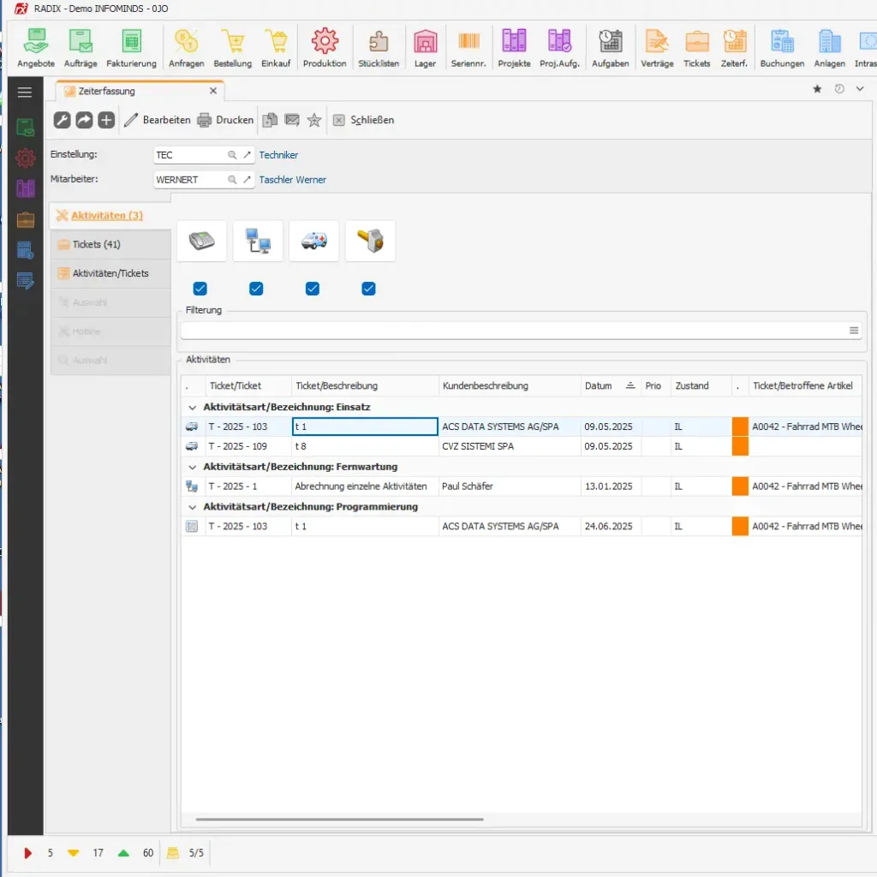Viewport: 877px width, 877px height.
Task: Click the horizontal scrollbar of Aktivitäten table
Action: pos(339,820)
